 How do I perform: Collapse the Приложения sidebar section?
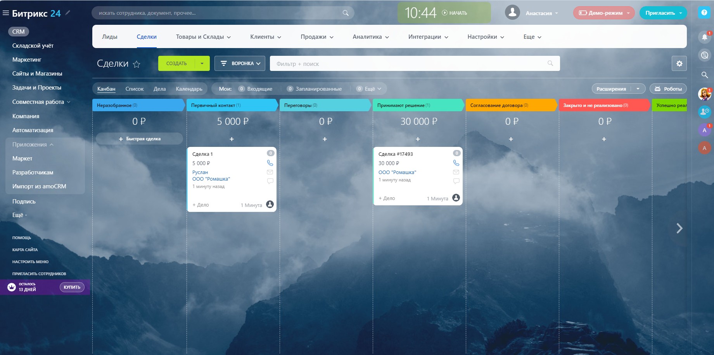(33, 145)
